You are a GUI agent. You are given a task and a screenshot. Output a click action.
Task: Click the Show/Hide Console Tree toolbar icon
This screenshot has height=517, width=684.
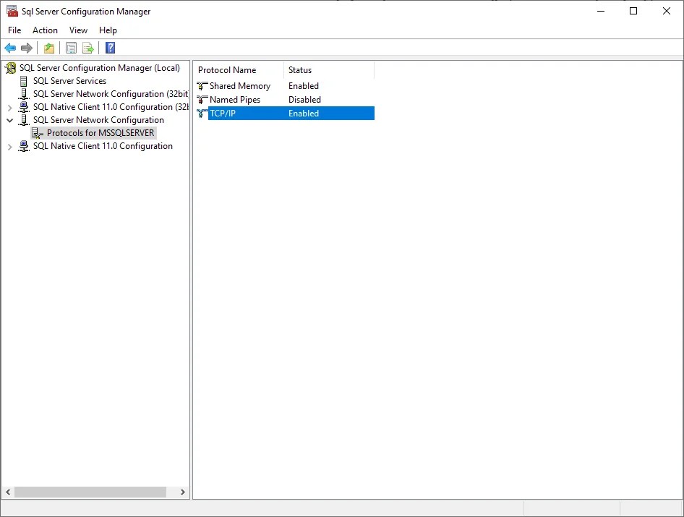click(48, 48)
